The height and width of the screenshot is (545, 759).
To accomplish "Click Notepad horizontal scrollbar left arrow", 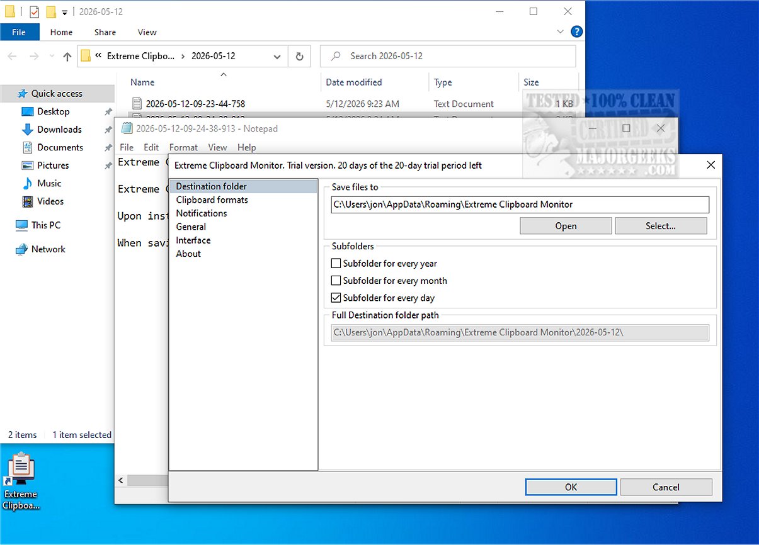I will click(121, 480).
